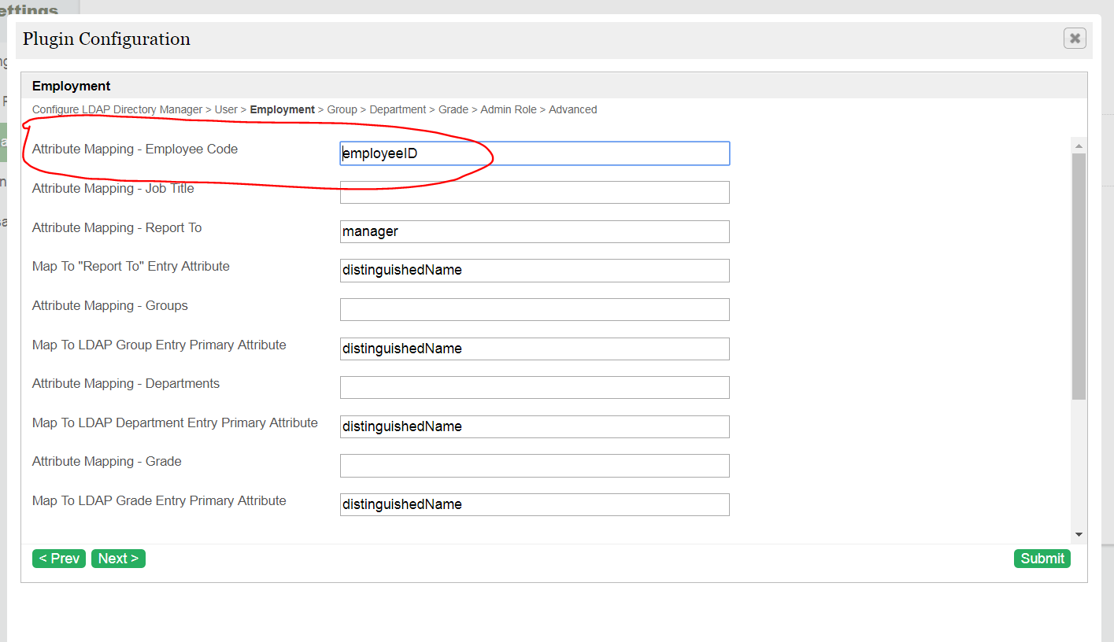Select LDAP Department Entry Primary Attribute field
Screen dimensions: 1114x642
tap(534, 426)
